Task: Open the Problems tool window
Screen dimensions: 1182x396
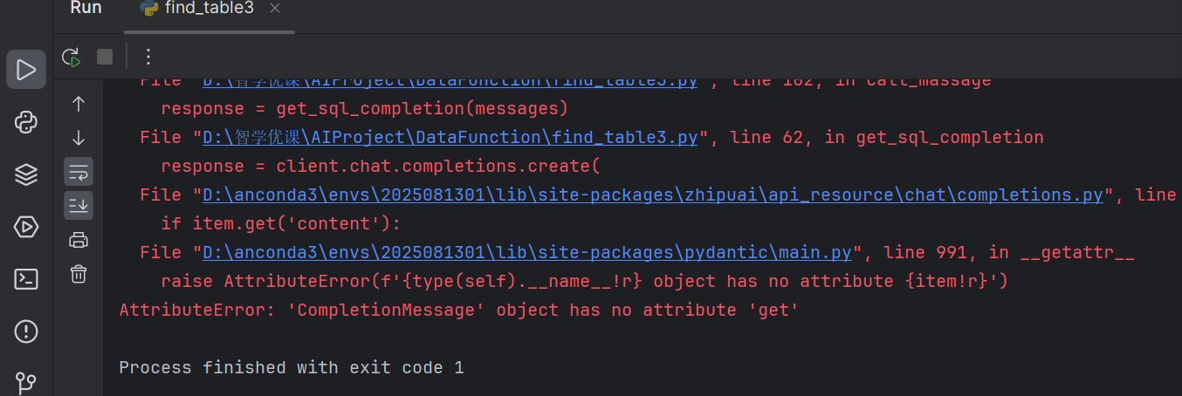Action: (26, 331)
